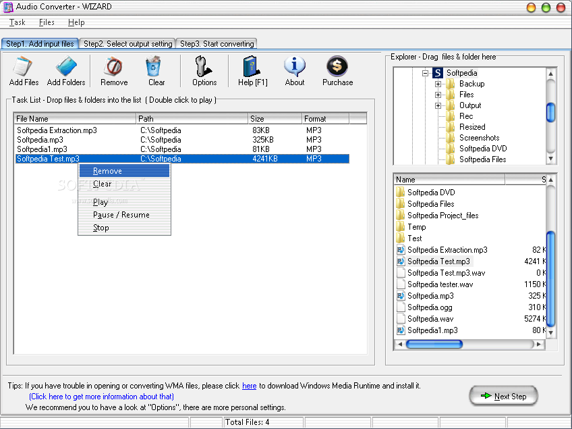Open the Task menu
This screenshot has height=429, width=572.
[x=17, y=22]
